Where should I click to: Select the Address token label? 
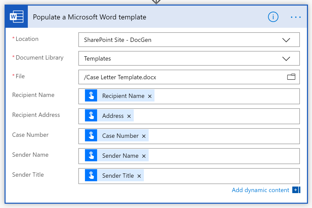[113, 116]
